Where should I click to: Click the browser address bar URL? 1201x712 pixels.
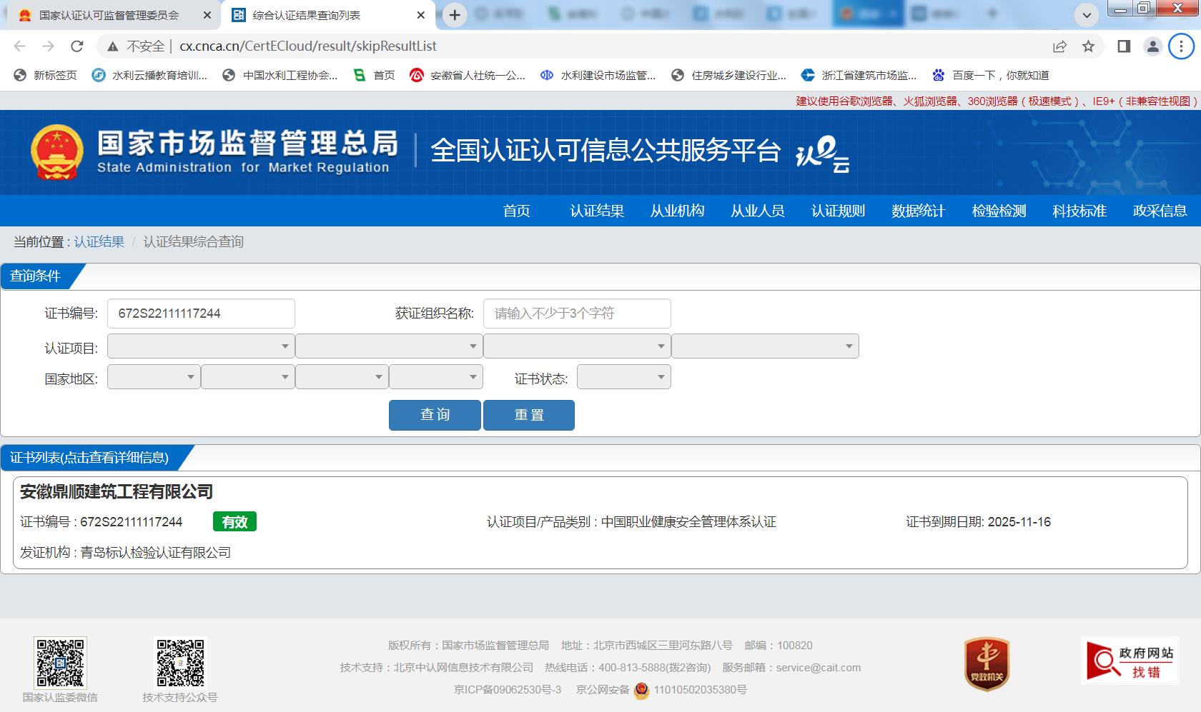[308, 46]
